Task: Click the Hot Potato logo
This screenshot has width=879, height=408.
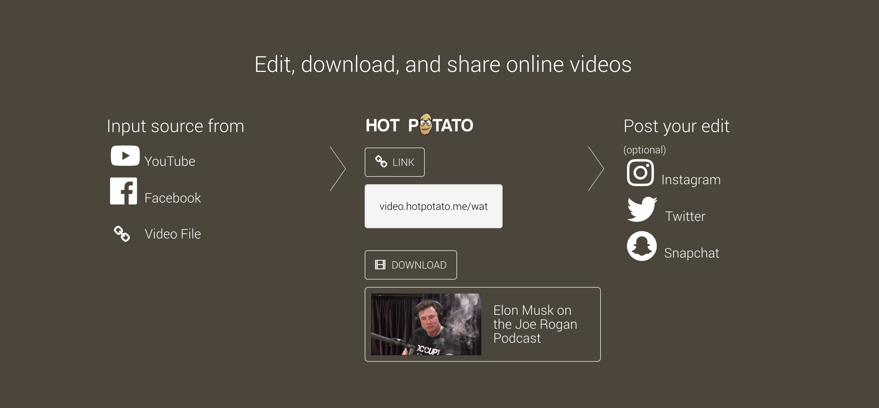Action: pos(419,125)
